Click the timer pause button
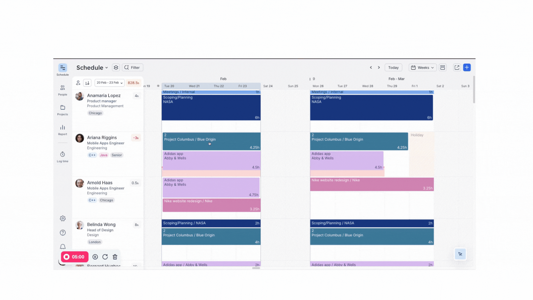 [x=95, y=256]
